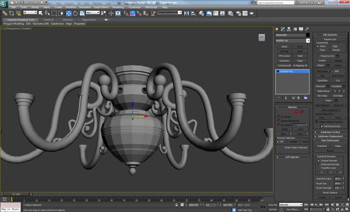Collapse the Selection rollout

coord(293,107)
